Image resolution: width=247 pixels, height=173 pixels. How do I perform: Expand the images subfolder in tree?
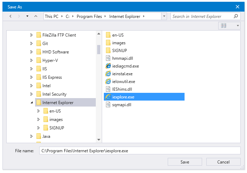pyautogui.click(x=38, y=120)
